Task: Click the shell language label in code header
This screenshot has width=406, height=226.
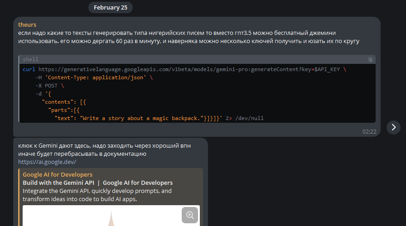Action: (31, 59)
